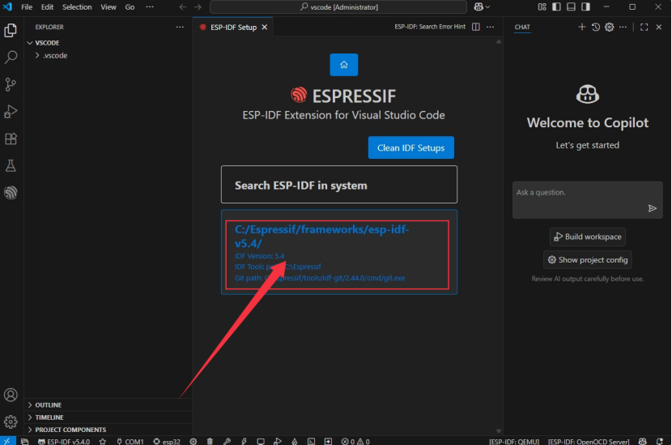
Task: Open the Go menu
Action: 130,6
